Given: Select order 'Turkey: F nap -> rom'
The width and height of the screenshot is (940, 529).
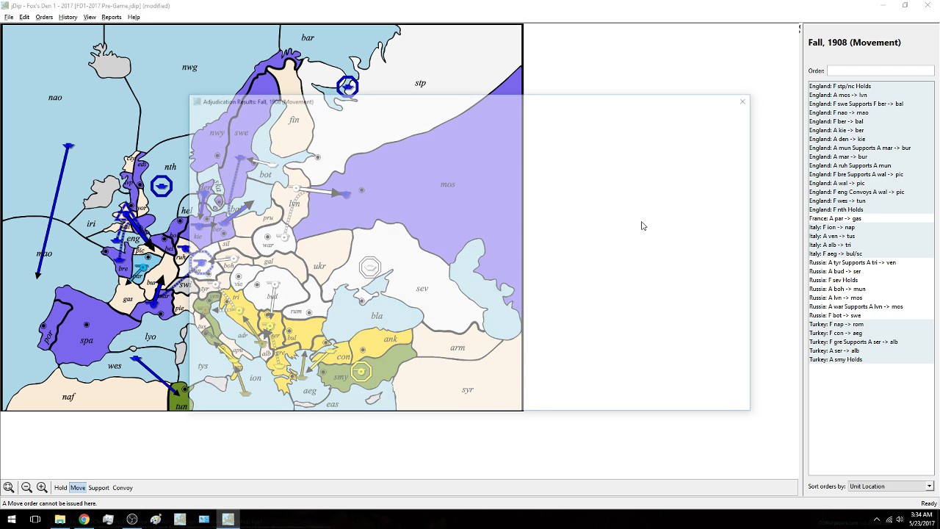Looking at the screenshot, I should [871, 324].
